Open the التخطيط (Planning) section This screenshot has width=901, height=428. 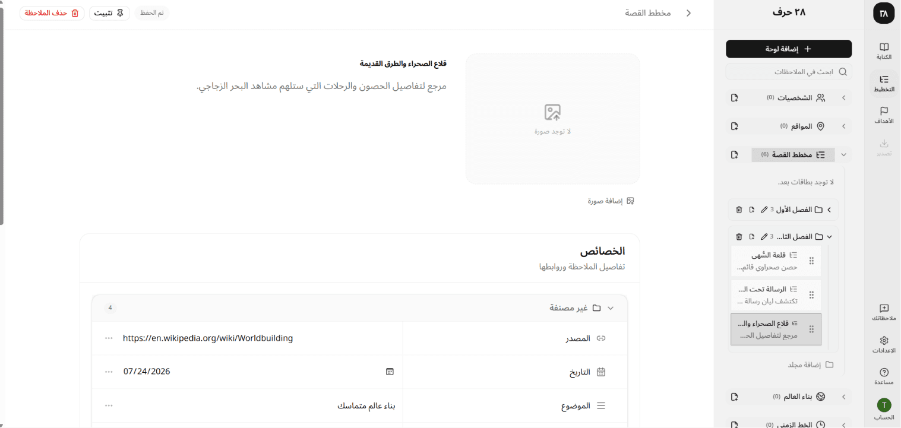(x=884, y=83)
